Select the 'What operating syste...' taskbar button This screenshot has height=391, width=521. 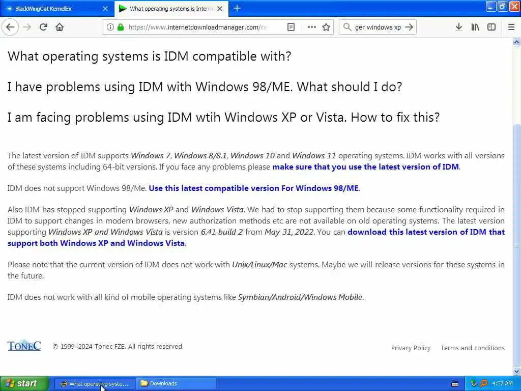click(x=94, y=384)
